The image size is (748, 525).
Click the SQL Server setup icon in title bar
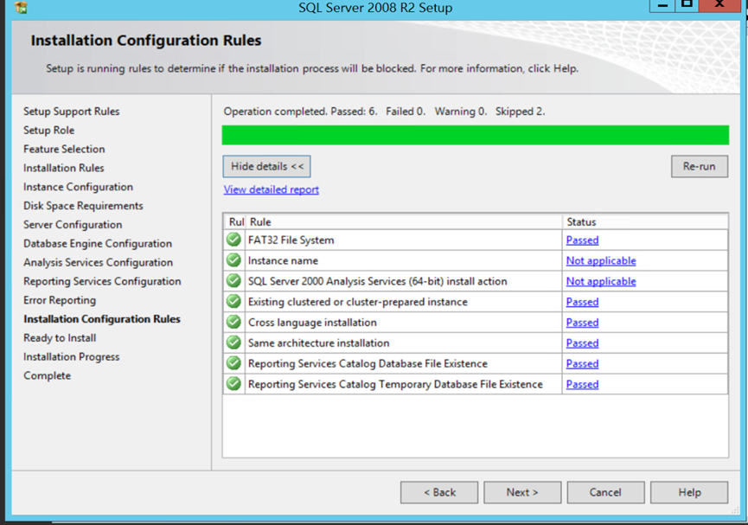pos(21,7)
